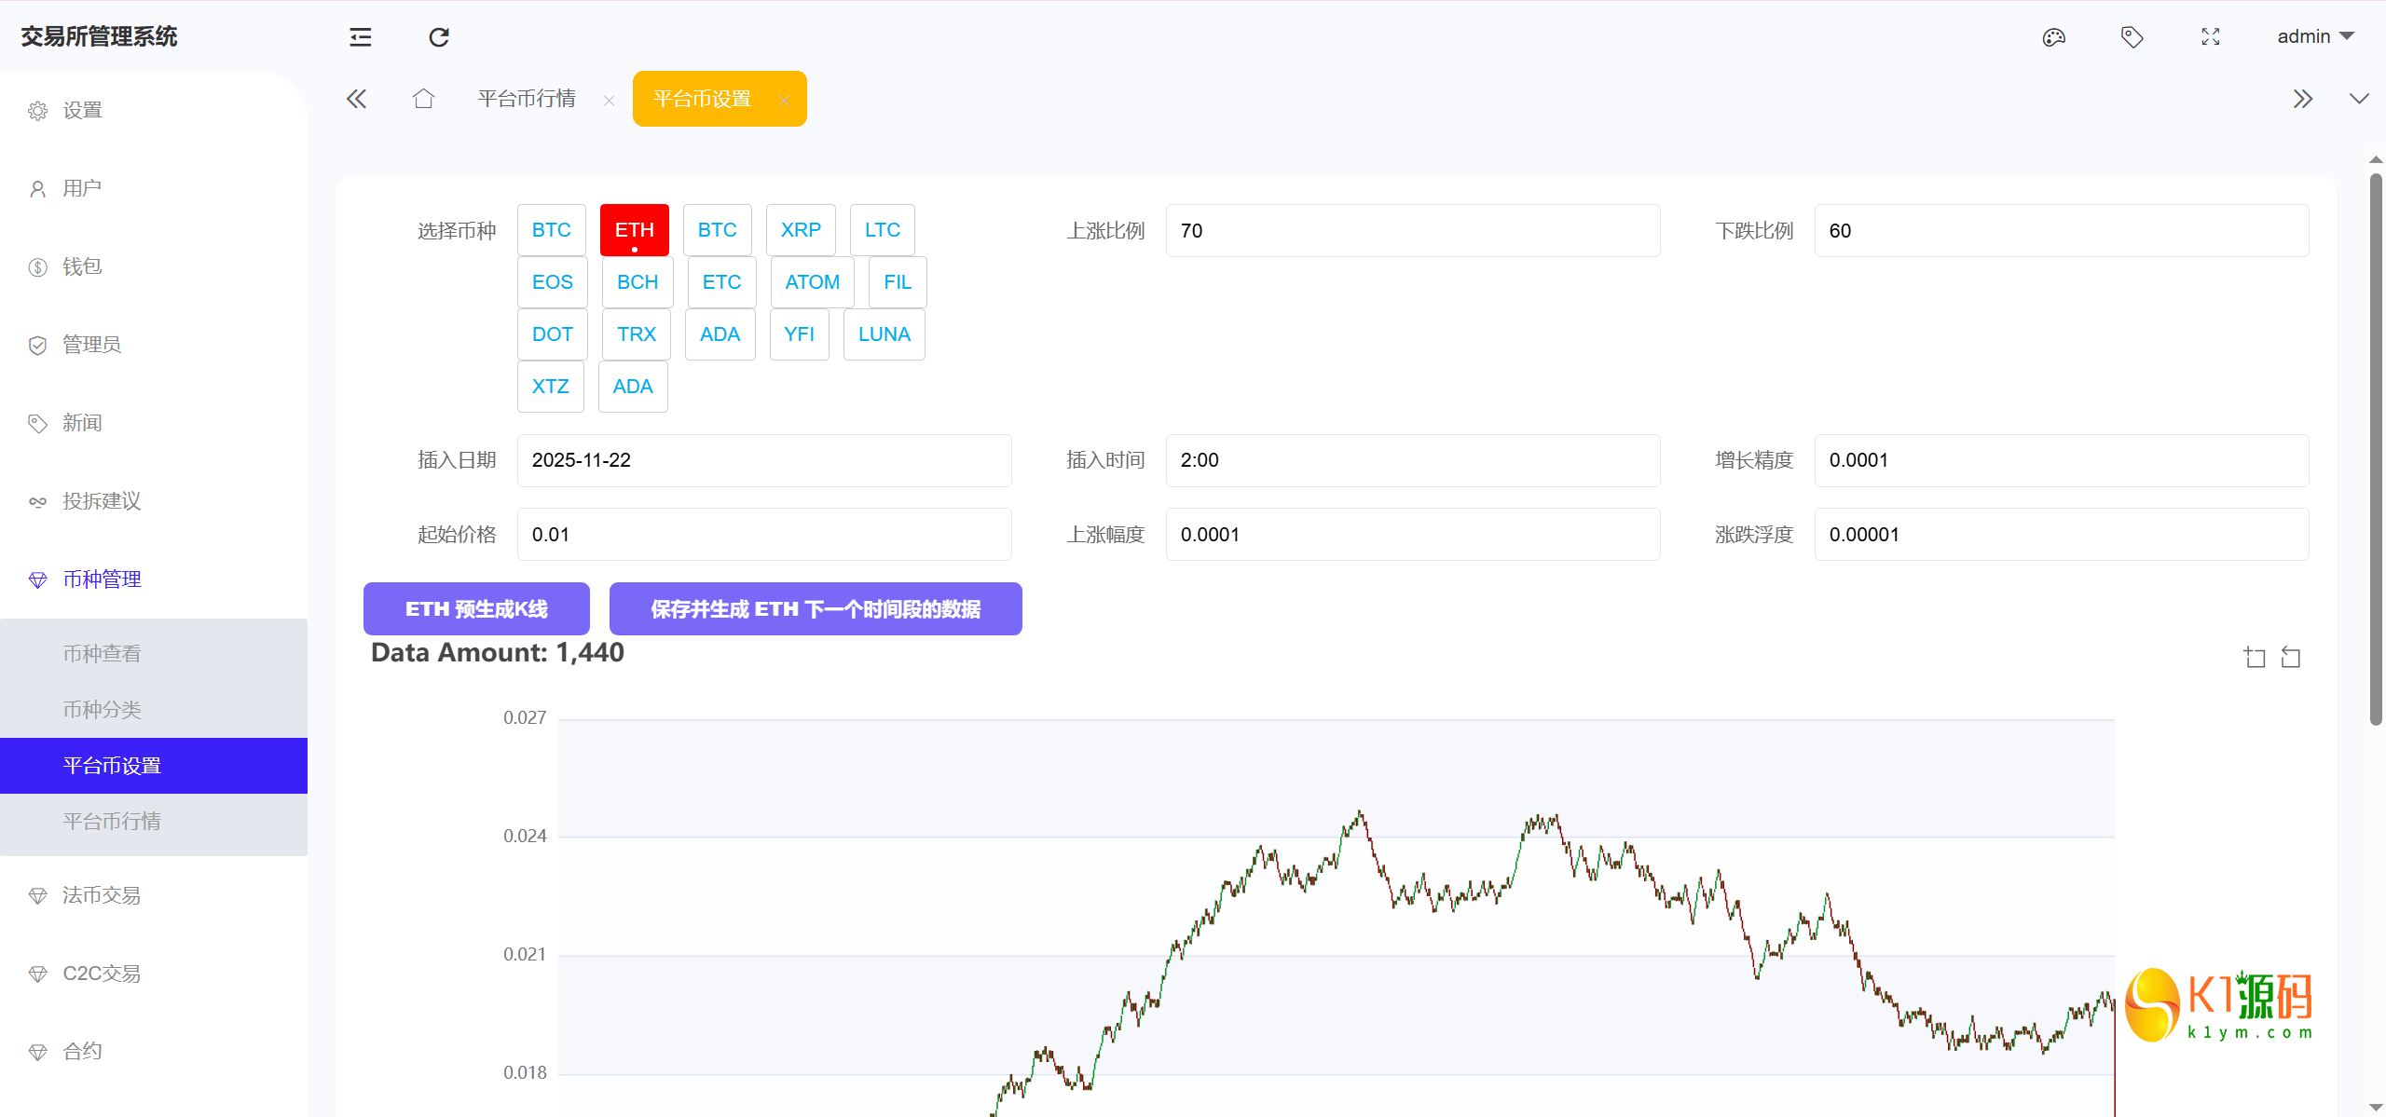Viewport: 2386px width, 1117px height.
Task: Open the theme palette picker
Action: point(2053,37)
